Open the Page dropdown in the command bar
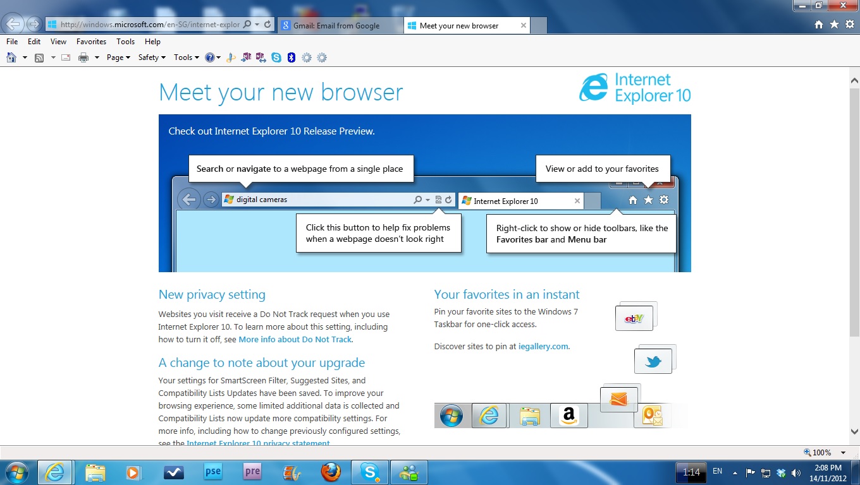This screenshot has width=860, height=485. pyautogui.click(x=118, y=57)
